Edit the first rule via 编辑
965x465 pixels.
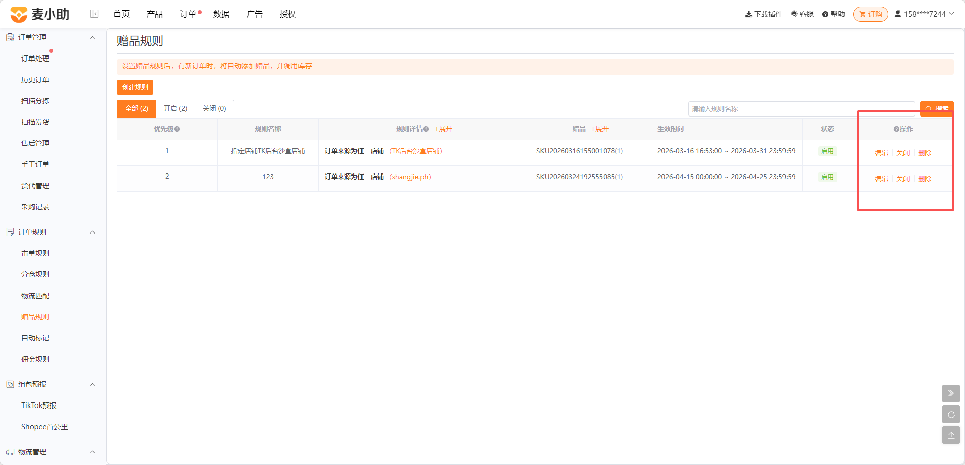pos(881,153)
